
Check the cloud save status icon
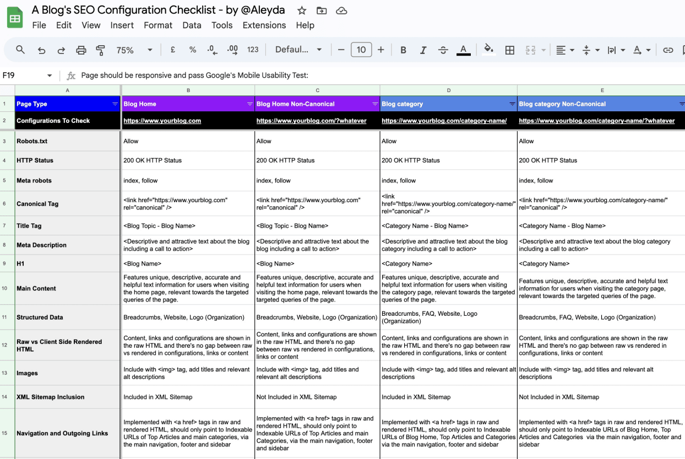(x=341, y=10)
